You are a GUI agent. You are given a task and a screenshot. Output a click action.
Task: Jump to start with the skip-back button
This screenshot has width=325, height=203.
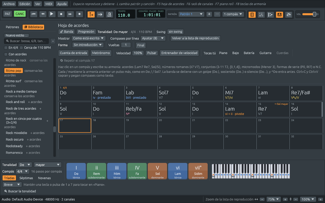[34, 14]
